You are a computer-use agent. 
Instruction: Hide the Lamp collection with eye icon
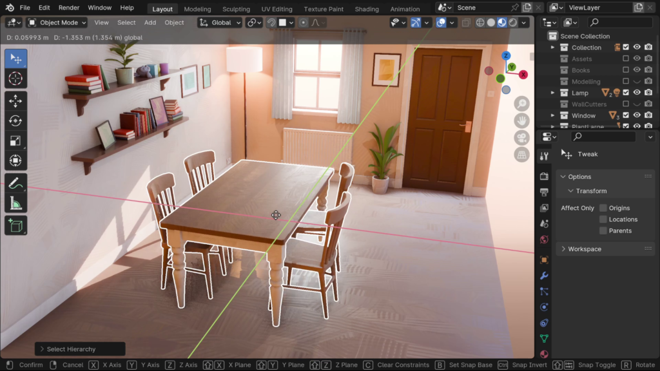[x=637, y=93]
